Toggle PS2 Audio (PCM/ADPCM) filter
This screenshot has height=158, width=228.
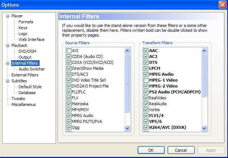point(146,92)
